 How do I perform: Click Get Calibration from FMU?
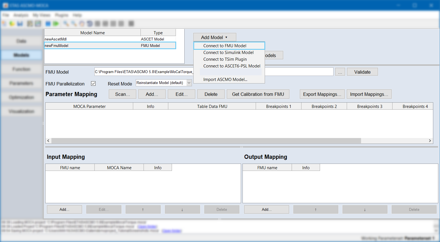click(x=258, y=94)
